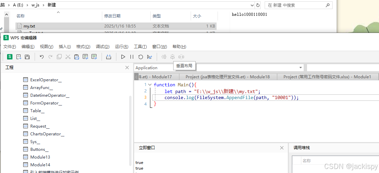
Task: Open the 工具(T) menu
Action: (x=140, y=47)
